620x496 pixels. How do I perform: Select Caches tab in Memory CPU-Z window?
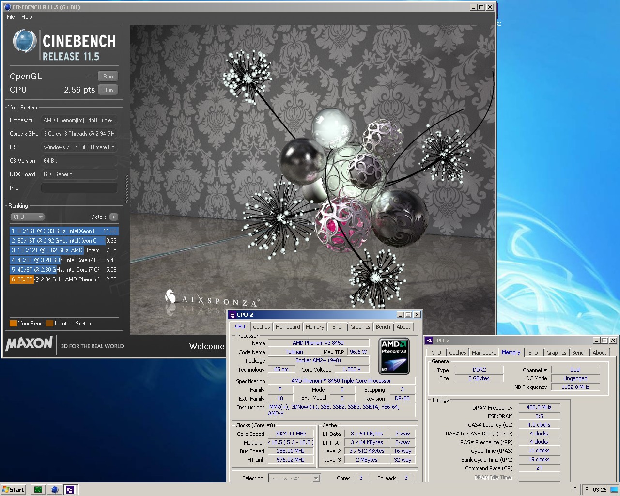click(458, 353)
